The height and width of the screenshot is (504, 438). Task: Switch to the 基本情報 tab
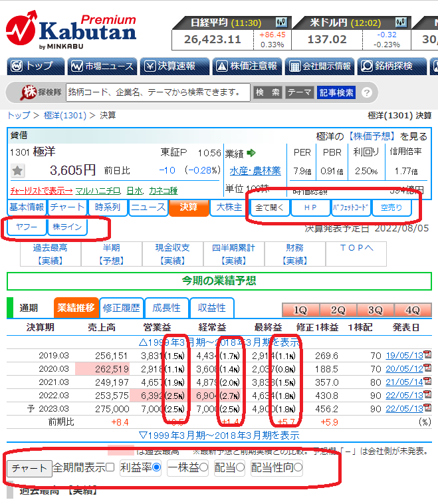coord(27,207)
